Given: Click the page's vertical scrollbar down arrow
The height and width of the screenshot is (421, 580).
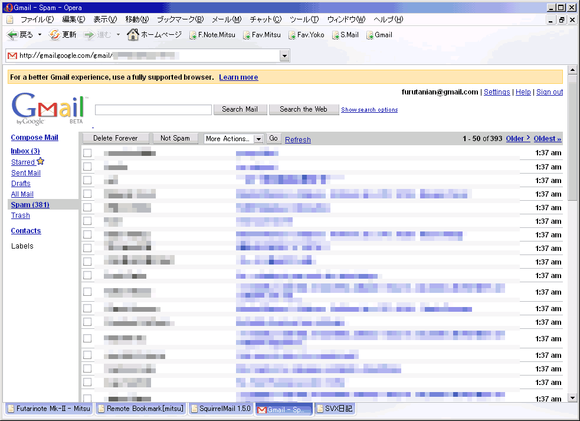Looking at the screenshot, I should click(x=572, y=398).
